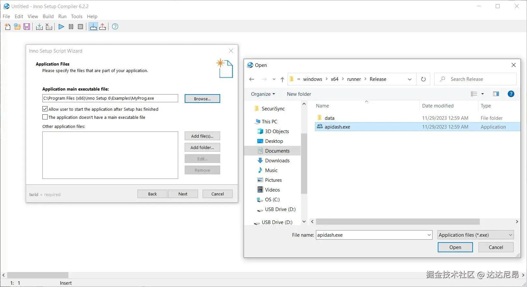Click the Pause toolbar icon
527x287 pixels.
71,27
